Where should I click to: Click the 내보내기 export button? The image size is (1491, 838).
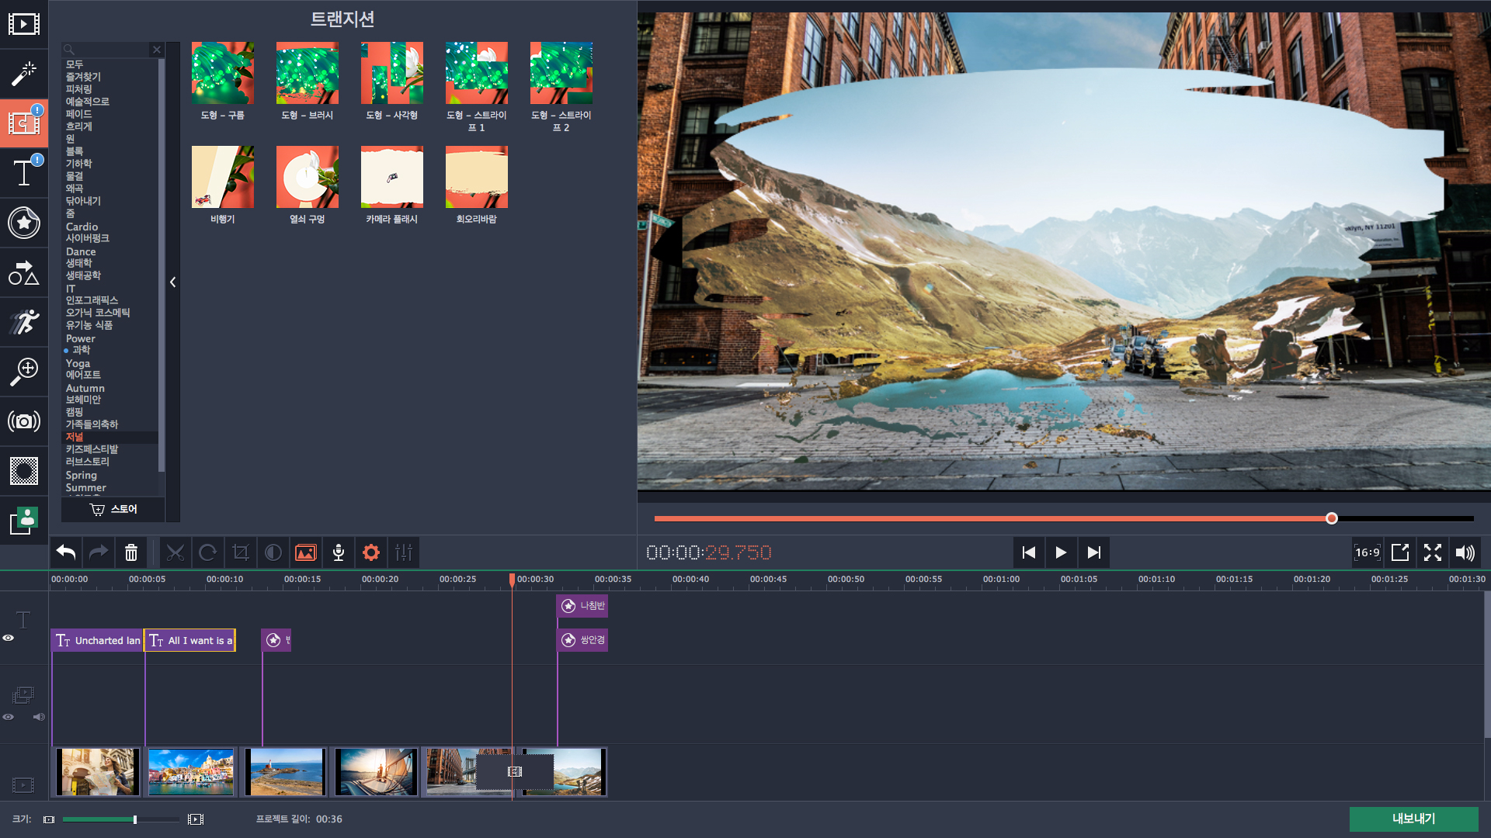point(1413,819)
